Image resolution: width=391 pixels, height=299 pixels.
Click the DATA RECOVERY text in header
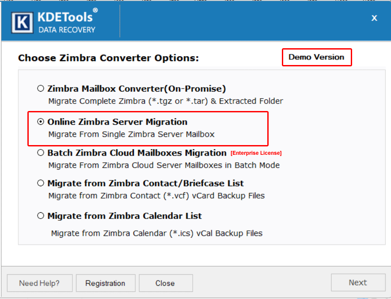coord(67,30)
